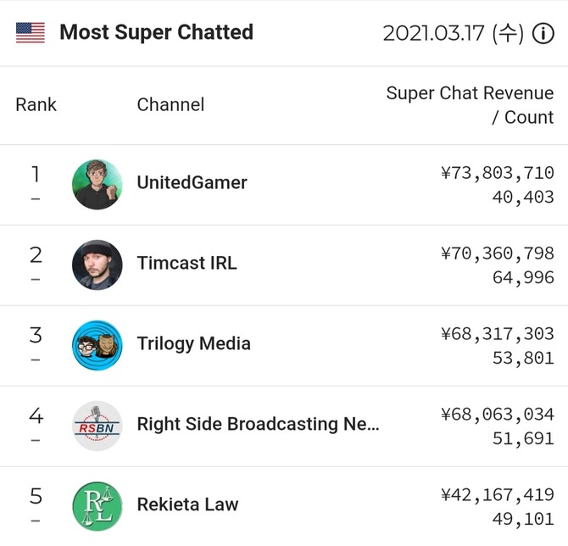
Task: Click the RSBN logo avatar
Action: [97, 426]
